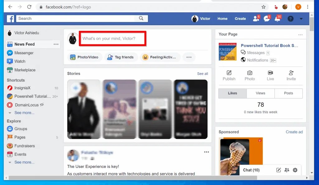
Task: Open the account settings dropdown arrow
Action: click(x=301, y=19)
